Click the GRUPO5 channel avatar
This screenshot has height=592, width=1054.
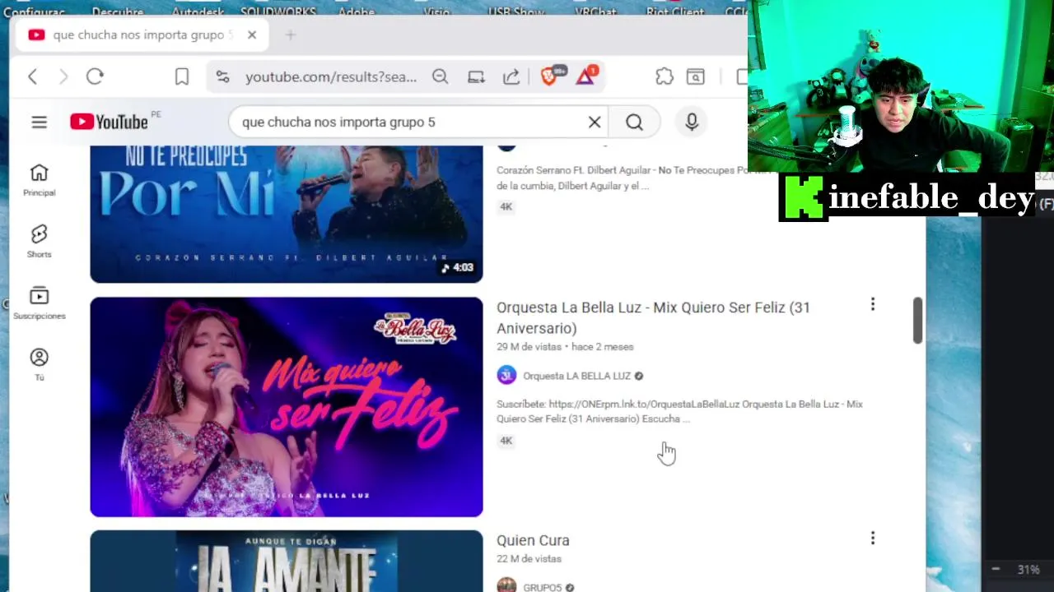click(506, 586)
